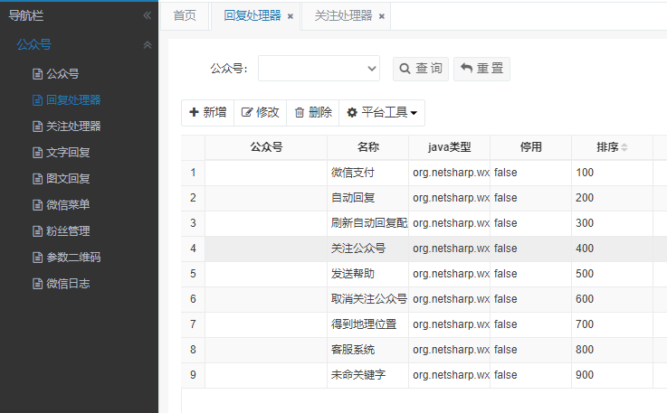Collapse the 公众号 menu group chevron
This screenshot has height=413, width=667.
148,44
